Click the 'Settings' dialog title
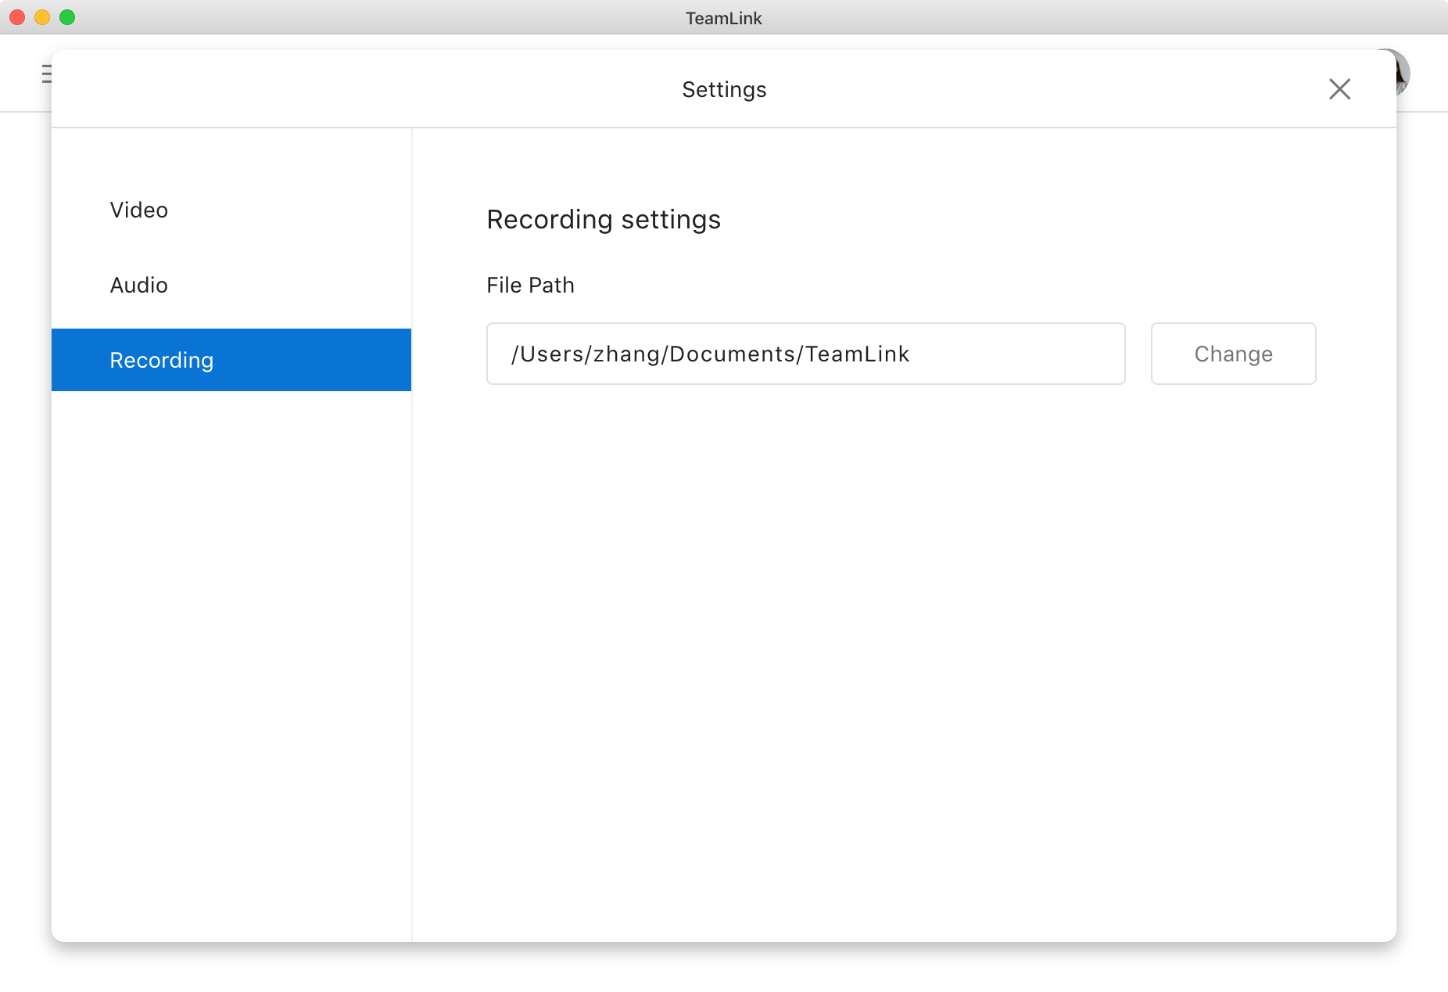 pyautogui.click(x=724, y=90)
